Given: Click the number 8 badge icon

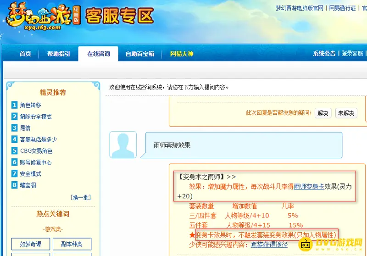Looking at the screenshot, I should click(14, 185).
